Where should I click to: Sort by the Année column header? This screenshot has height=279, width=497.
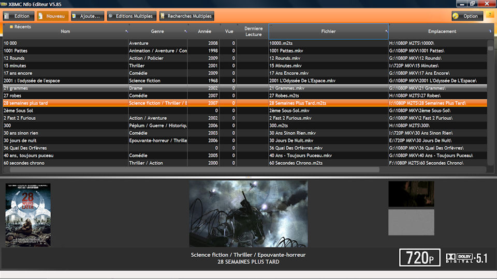pyautogui.click(x=204, y=32)
